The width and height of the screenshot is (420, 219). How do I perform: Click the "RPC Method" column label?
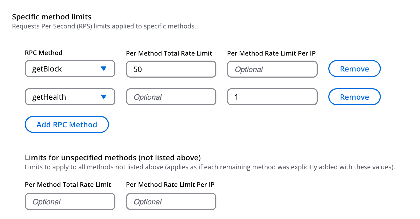click(43, 53)
